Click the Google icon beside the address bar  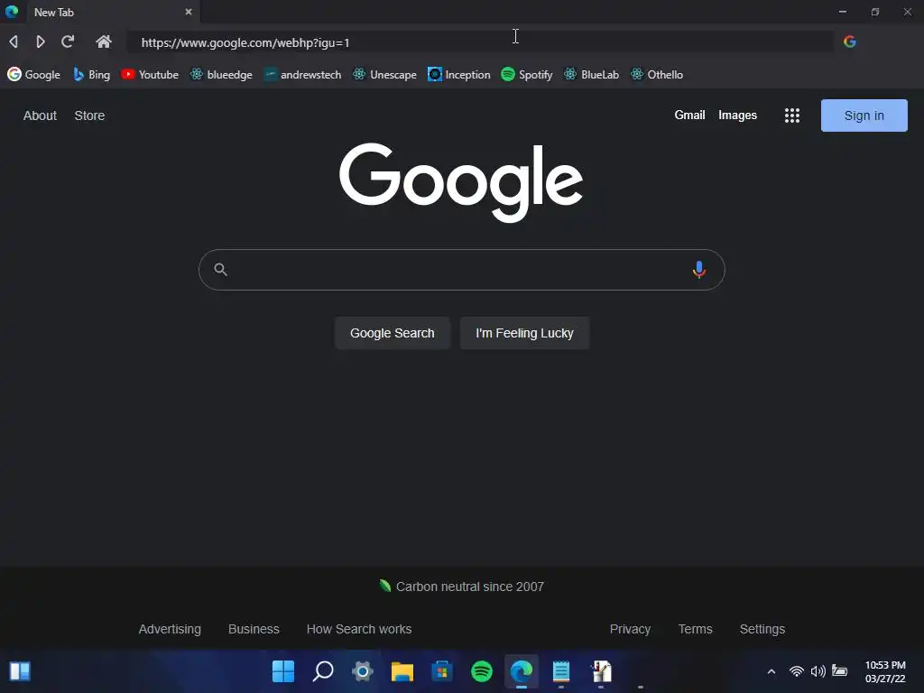850,42
